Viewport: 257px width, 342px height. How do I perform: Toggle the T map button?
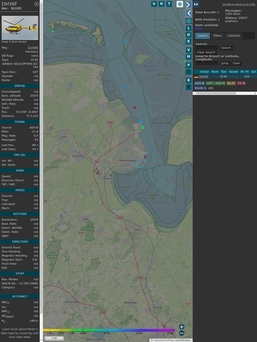[169, 4]
